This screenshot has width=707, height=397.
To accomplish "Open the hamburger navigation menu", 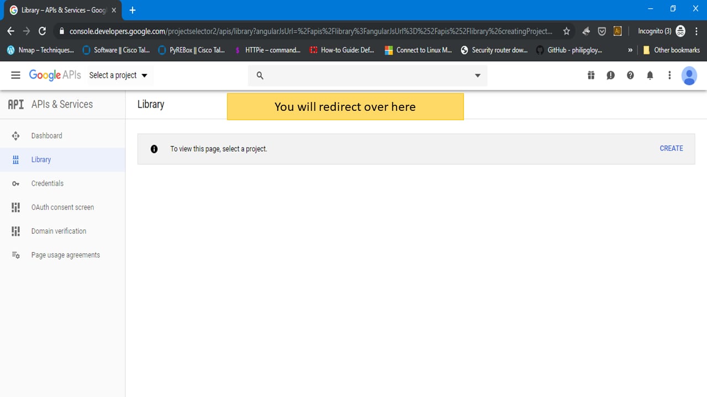I will [15, 75].
